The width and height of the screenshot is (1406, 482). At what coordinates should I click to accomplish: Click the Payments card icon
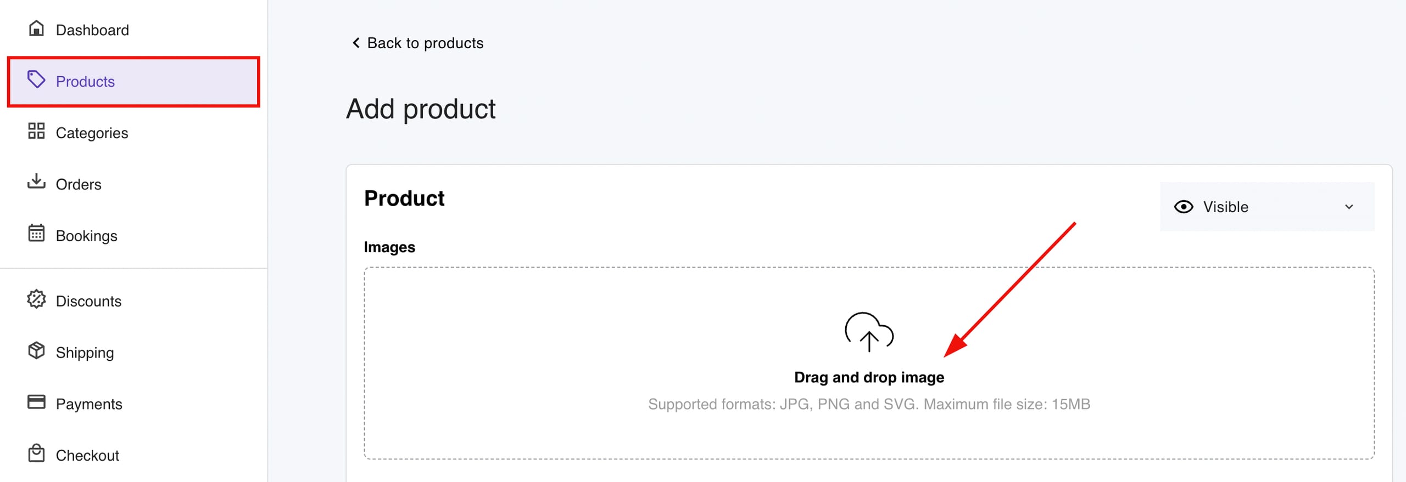point(36,402)
